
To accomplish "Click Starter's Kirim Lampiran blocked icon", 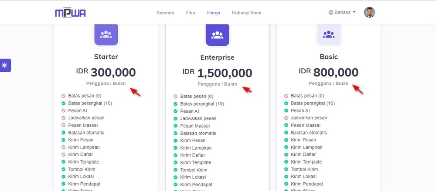I will (63, 147).
